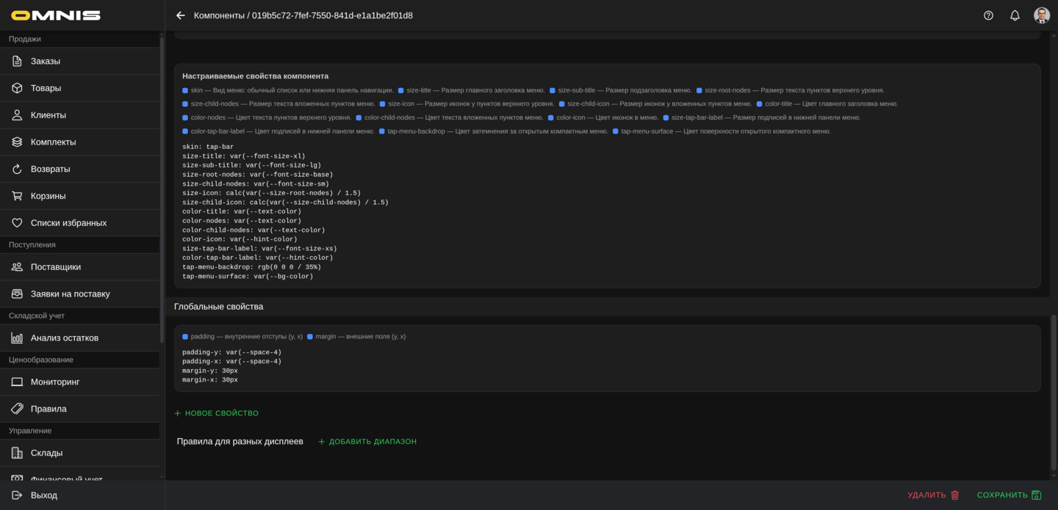Open Анализ остатков page

click(64, 338)
